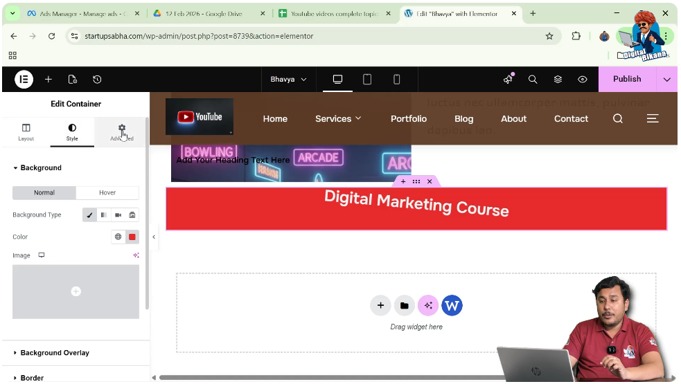Select the Hover state button
The image size is (681, 384).
[107, 193]
